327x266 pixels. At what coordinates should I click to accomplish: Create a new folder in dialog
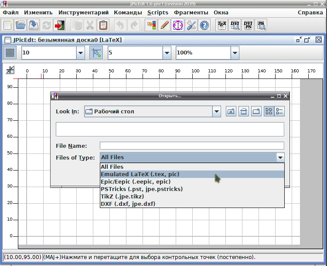256,111
